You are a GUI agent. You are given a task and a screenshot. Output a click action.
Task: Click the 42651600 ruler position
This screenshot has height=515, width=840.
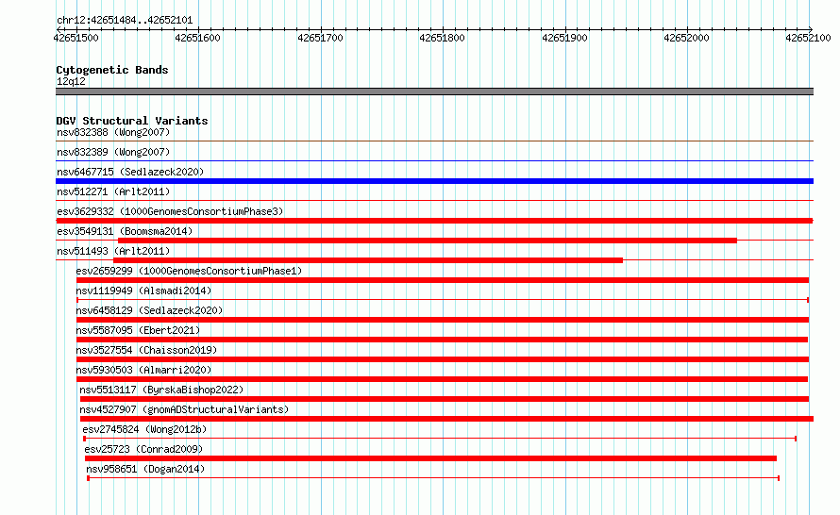[x=197, y=38]
